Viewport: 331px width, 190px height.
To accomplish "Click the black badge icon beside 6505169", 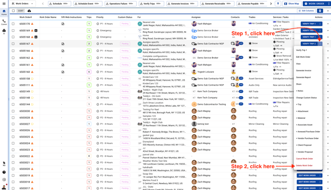I will tap(36, 31).
